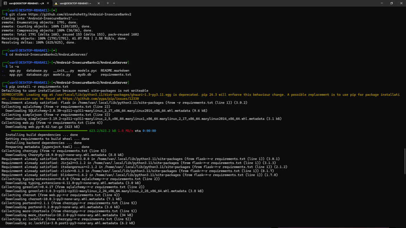
Task: Click 'Downloading cheroot-10.0.1-py3-none-any.whl.metadata' line
Action: 63,199
